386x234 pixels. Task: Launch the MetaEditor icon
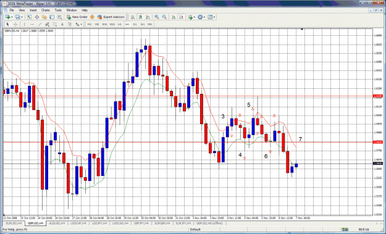92,17
